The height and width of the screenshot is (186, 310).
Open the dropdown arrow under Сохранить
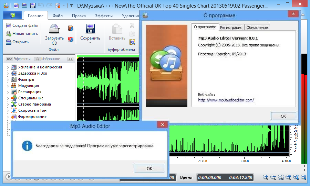click(x=90, y=43)
